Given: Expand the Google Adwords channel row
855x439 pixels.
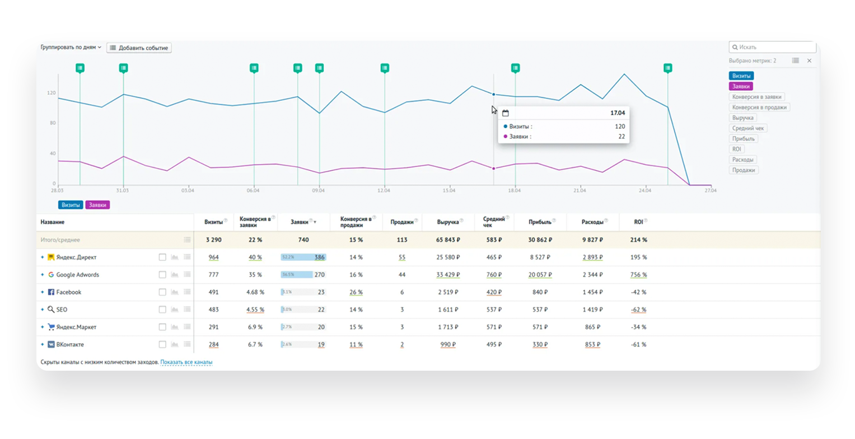Looking at the screenshot, I should click(42, 275).
